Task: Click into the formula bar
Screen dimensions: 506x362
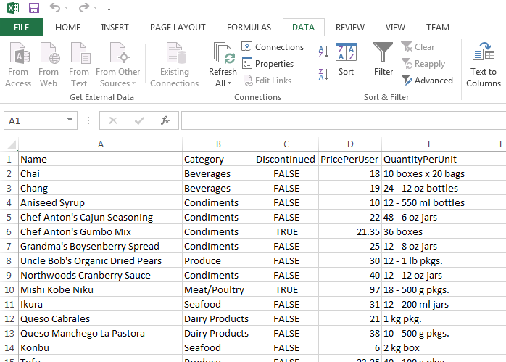Action: [344, 120]
